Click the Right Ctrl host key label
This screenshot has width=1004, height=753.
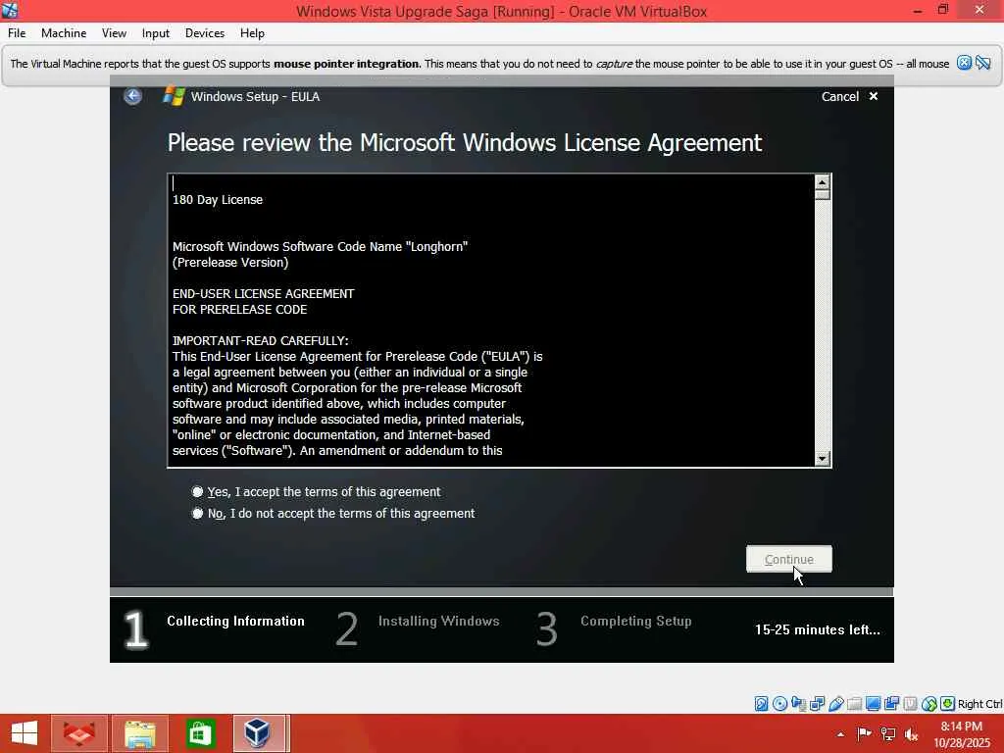point(979,704)
